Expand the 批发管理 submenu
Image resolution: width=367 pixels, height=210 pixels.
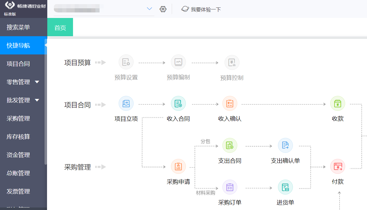tap(37, 100)
